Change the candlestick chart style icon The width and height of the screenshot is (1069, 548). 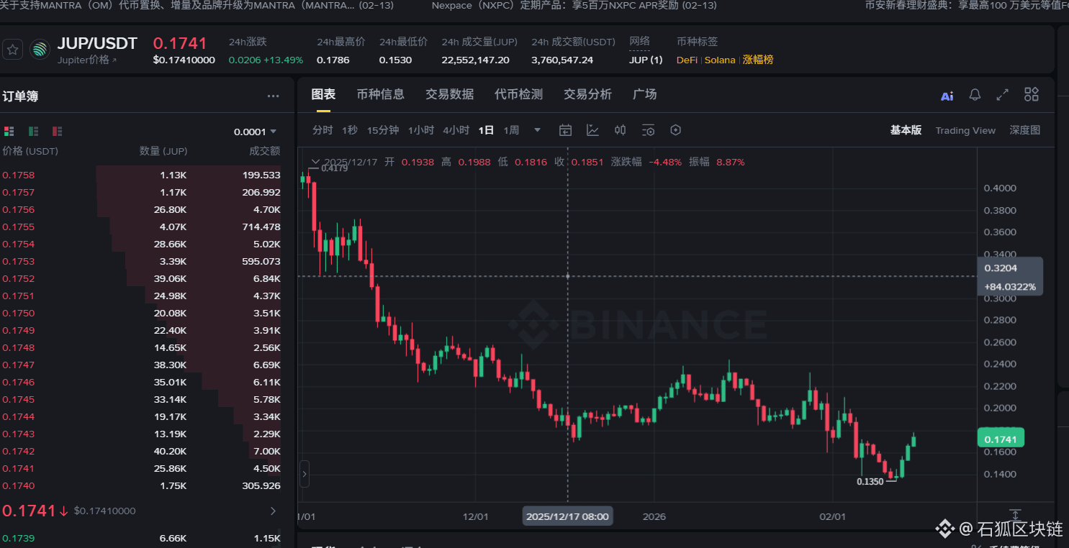620,130
